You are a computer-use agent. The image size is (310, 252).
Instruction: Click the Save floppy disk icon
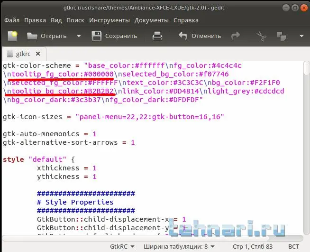[x=97, y=36]
